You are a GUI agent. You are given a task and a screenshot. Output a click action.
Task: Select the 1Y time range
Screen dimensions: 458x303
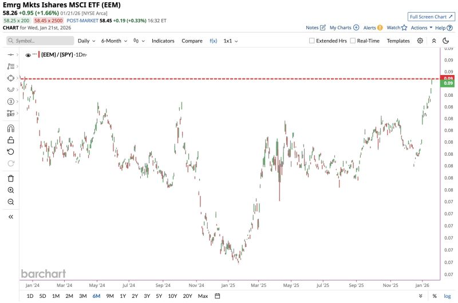[x=123, y=296]
